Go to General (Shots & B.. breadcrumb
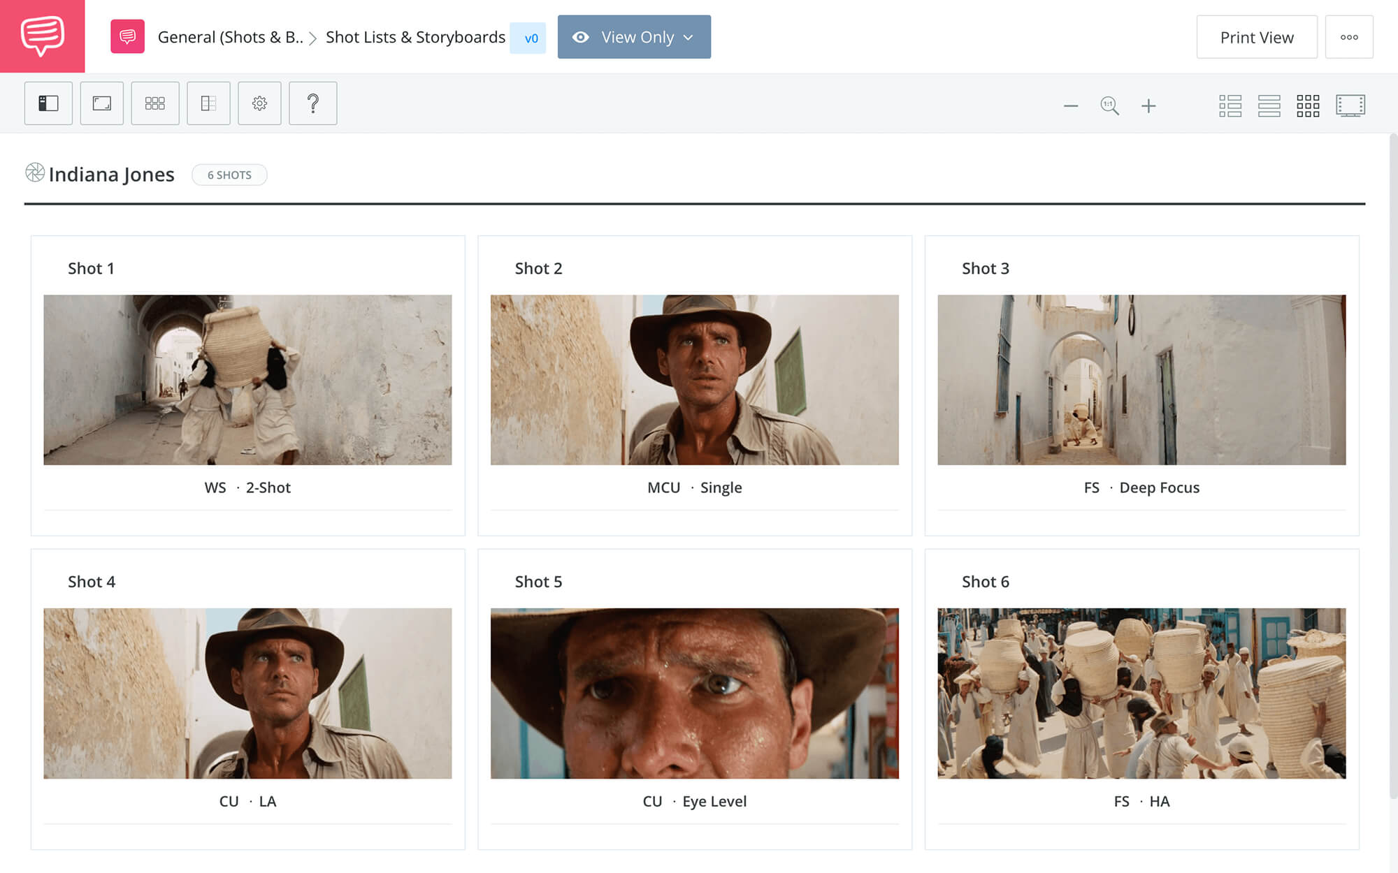The image size is (1398, 873). [230, 37]
